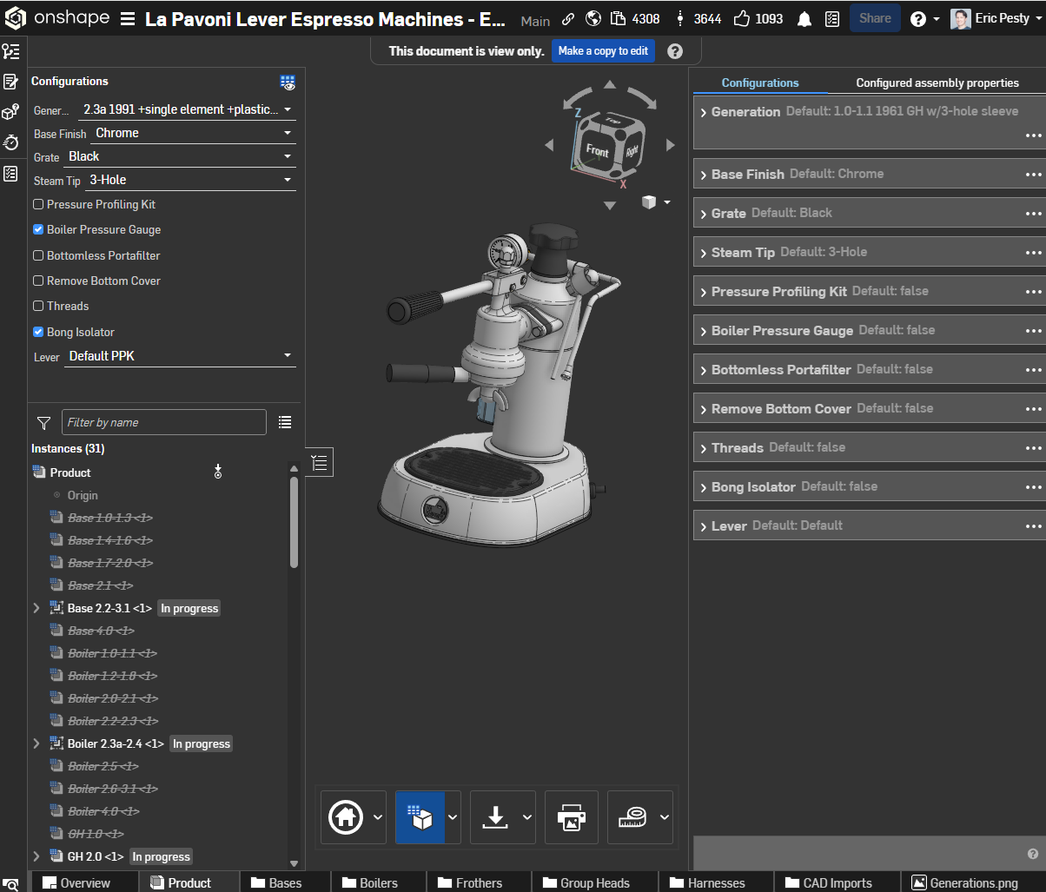The image size is (1046, 892).
Task: Open the measure tool icon
Action: pos(633,817)
